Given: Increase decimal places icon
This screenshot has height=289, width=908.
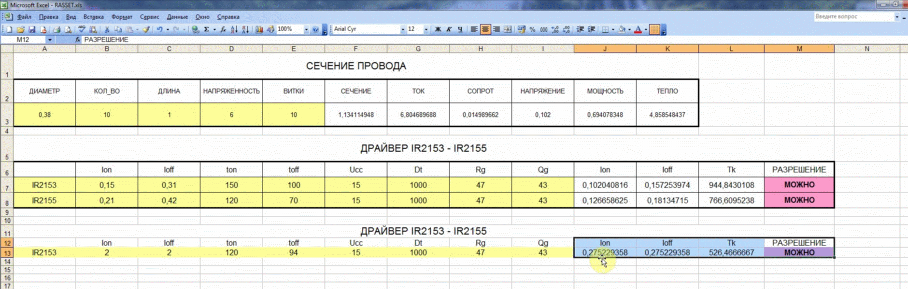Looking at the screenshot, I should pyautogui.click(x=555, y=29).
